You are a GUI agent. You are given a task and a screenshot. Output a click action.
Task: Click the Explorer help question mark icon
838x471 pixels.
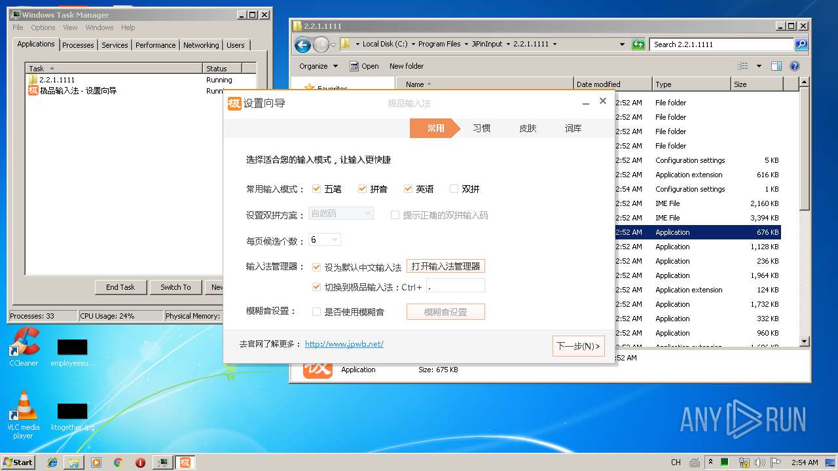[x=795, y=66]
